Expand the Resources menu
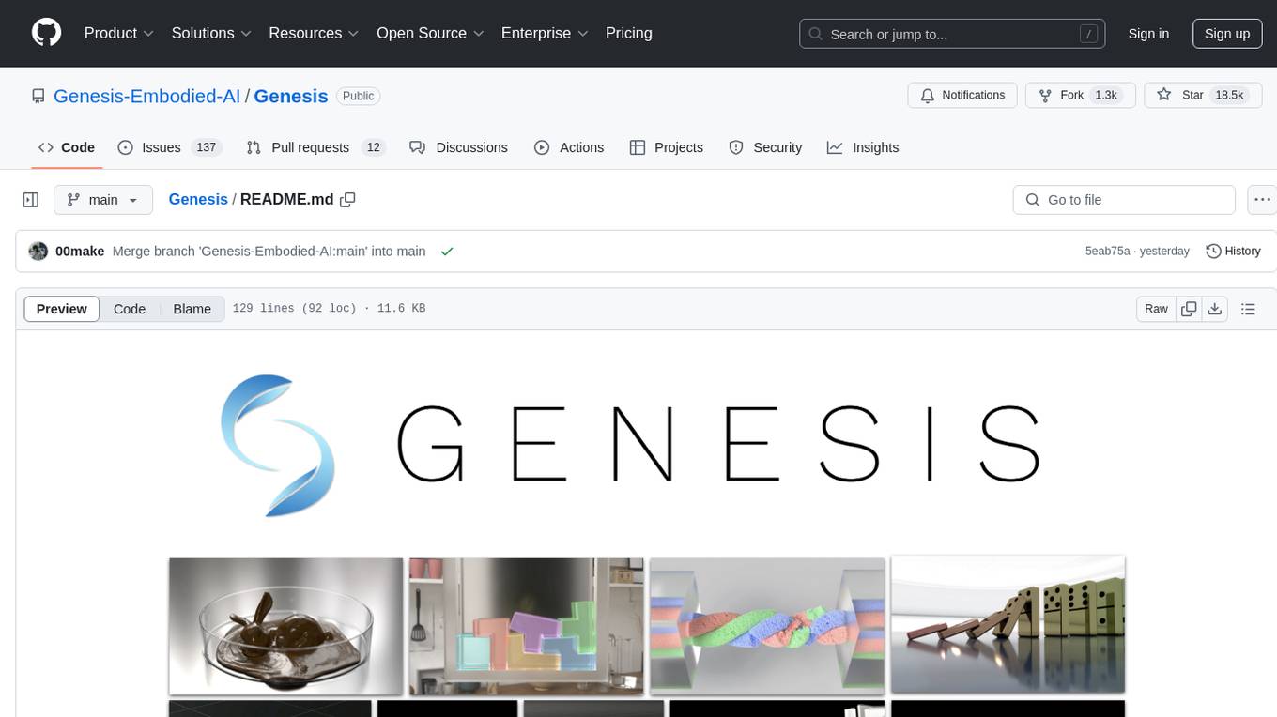This screenshot has height=717, width=1277. [x=314, y=33]
